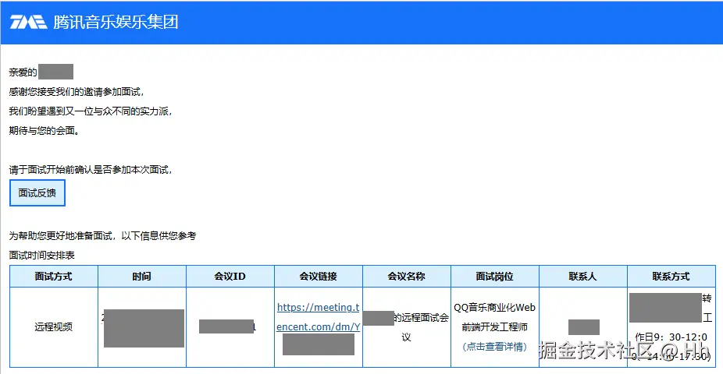
Task: Click the TME logo icon in header
Action: point(29,22)
